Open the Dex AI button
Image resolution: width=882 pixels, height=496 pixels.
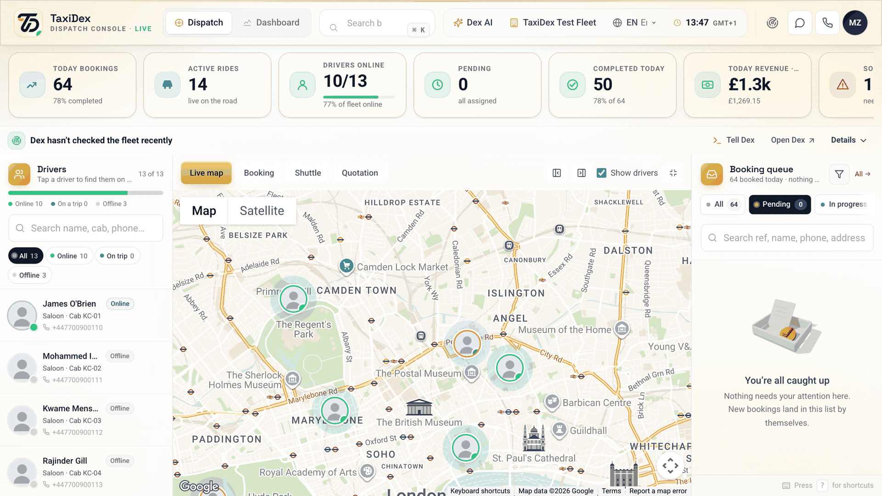(473, 23)
